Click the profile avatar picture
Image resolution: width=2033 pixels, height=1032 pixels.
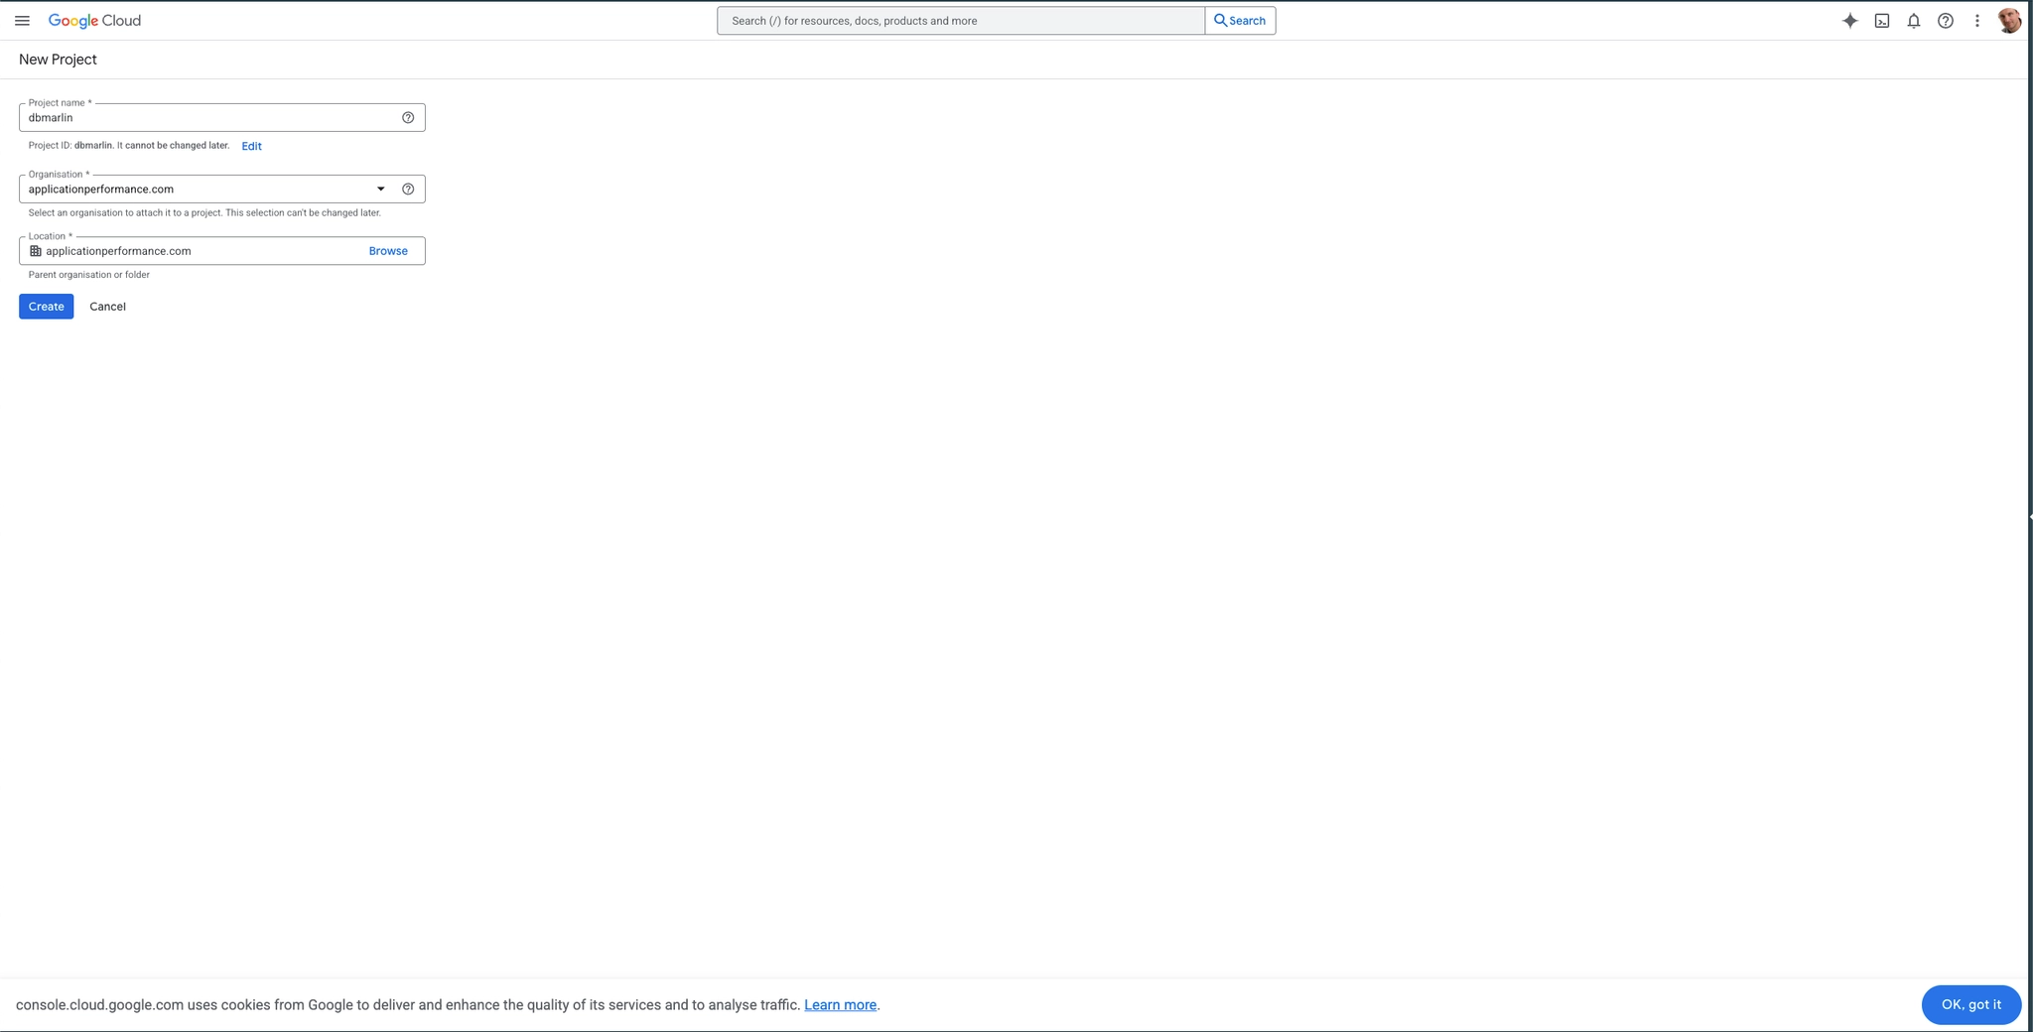click(x=2010, y=20)
